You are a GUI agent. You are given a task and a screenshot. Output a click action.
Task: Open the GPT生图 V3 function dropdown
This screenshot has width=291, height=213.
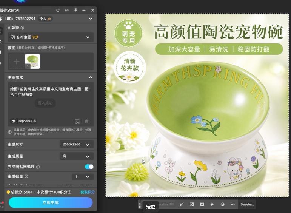coord(51,37)
